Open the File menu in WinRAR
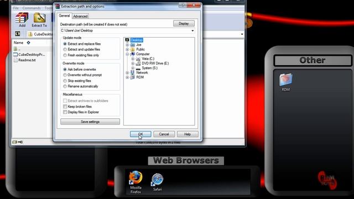Image resolution: width=354 pixels, height=199 pixels. tap(16, 8)
